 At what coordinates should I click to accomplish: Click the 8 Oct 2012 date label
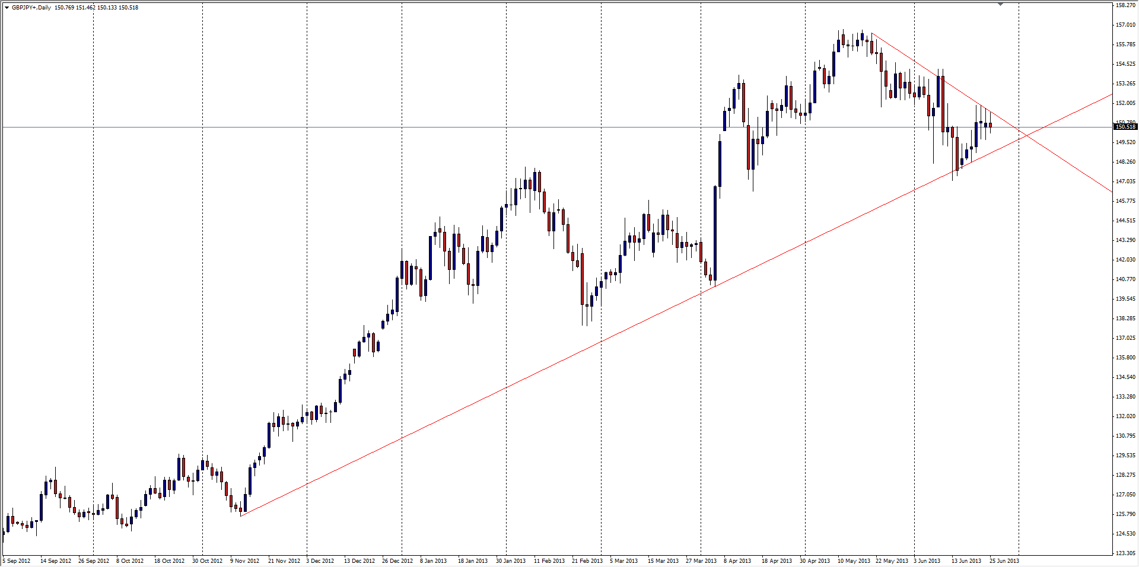pyautogui.click(x=130, y=561)
